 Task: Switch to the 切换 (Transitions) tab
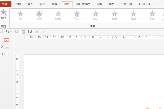pyautogui.click(x=54, y=4)
